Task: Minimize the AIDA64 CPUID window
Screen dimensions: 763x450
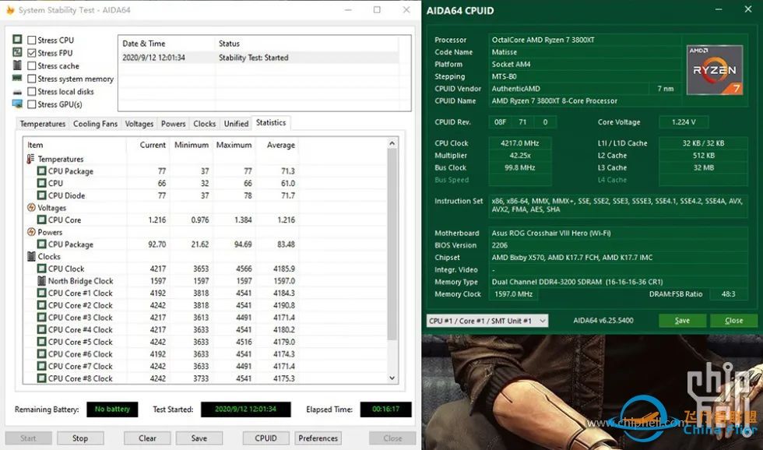Action: [719, 9]
